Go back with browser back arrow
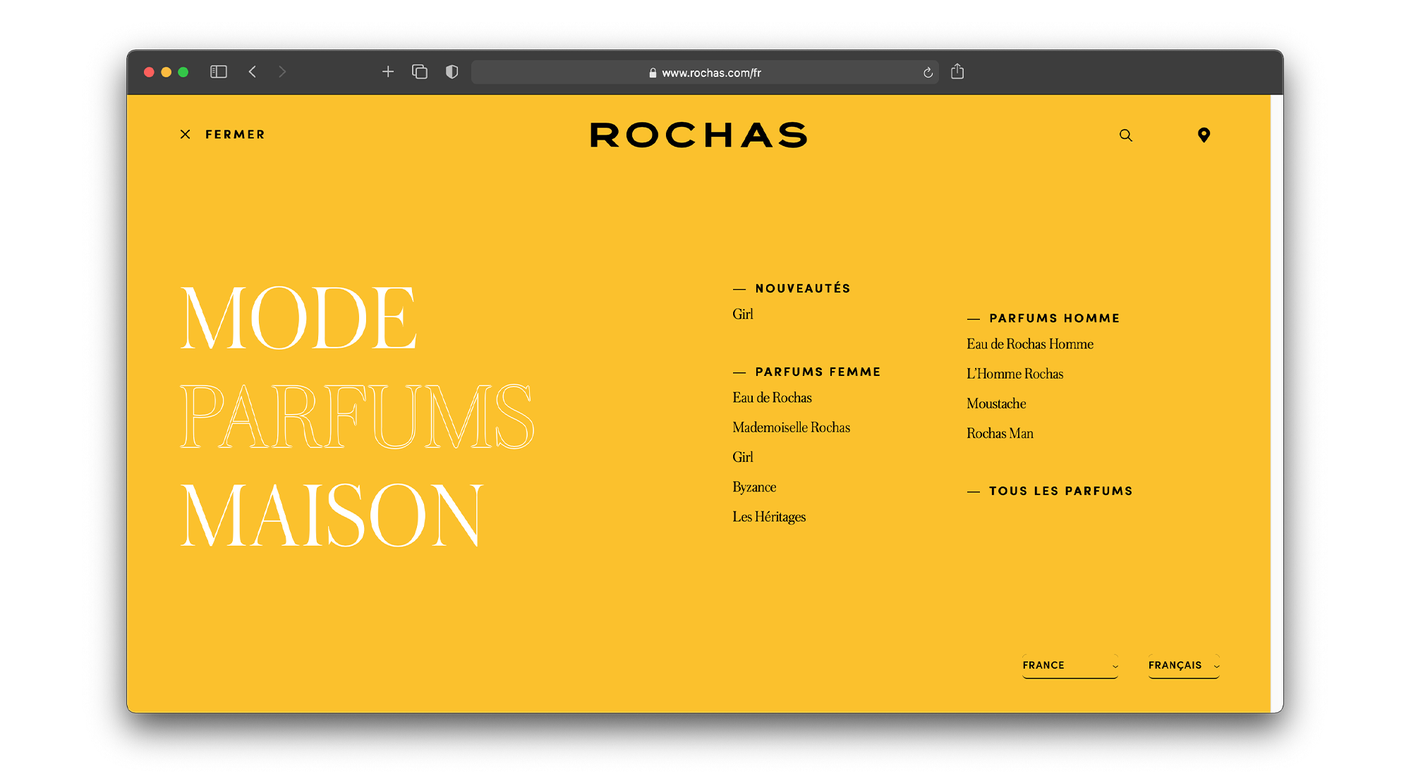 (x=253, y=72)
